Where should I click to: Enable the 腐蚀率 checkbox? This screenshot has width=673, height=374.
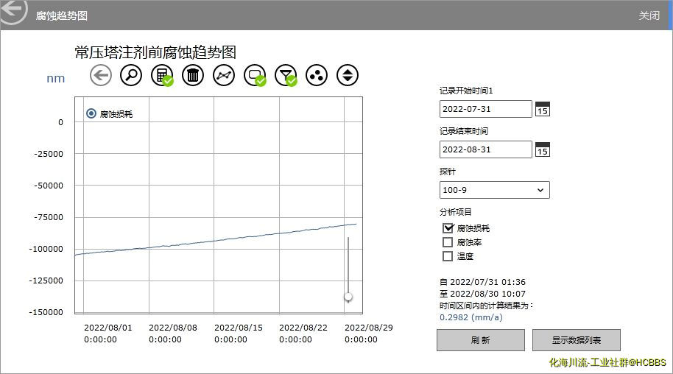(x=448, y=242)
